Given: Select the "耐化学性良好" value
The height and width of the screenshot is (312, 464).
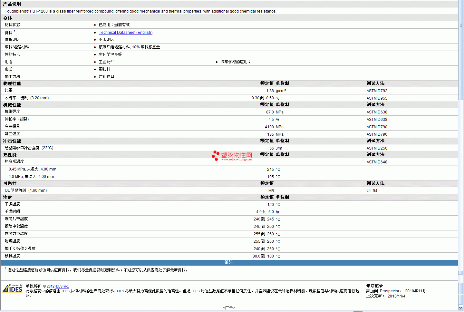Looking at the screenshot, I should pyautogui.click(x=110, y=54).
